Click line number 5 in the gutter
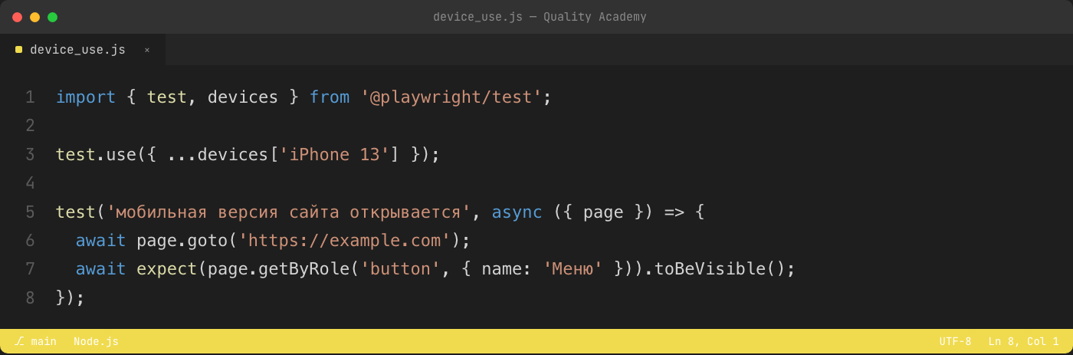The image size is (1073, 355). click(30, 212)
